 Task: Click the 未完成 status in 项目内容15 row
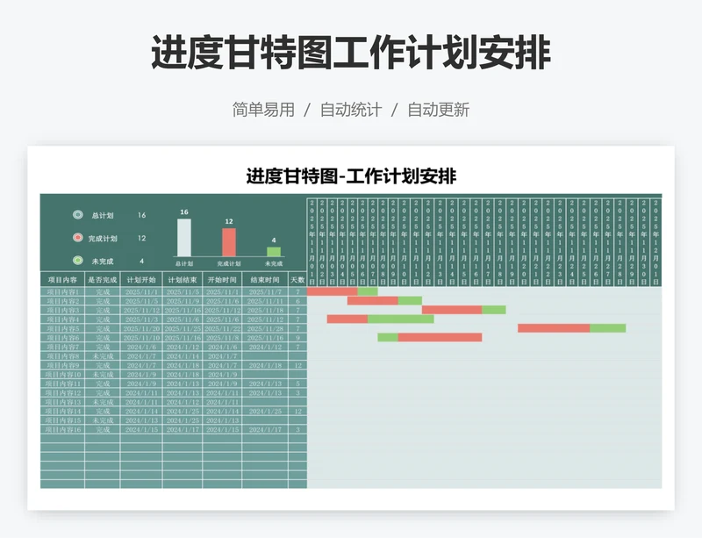pyautogui.click(x=103, y=420)
